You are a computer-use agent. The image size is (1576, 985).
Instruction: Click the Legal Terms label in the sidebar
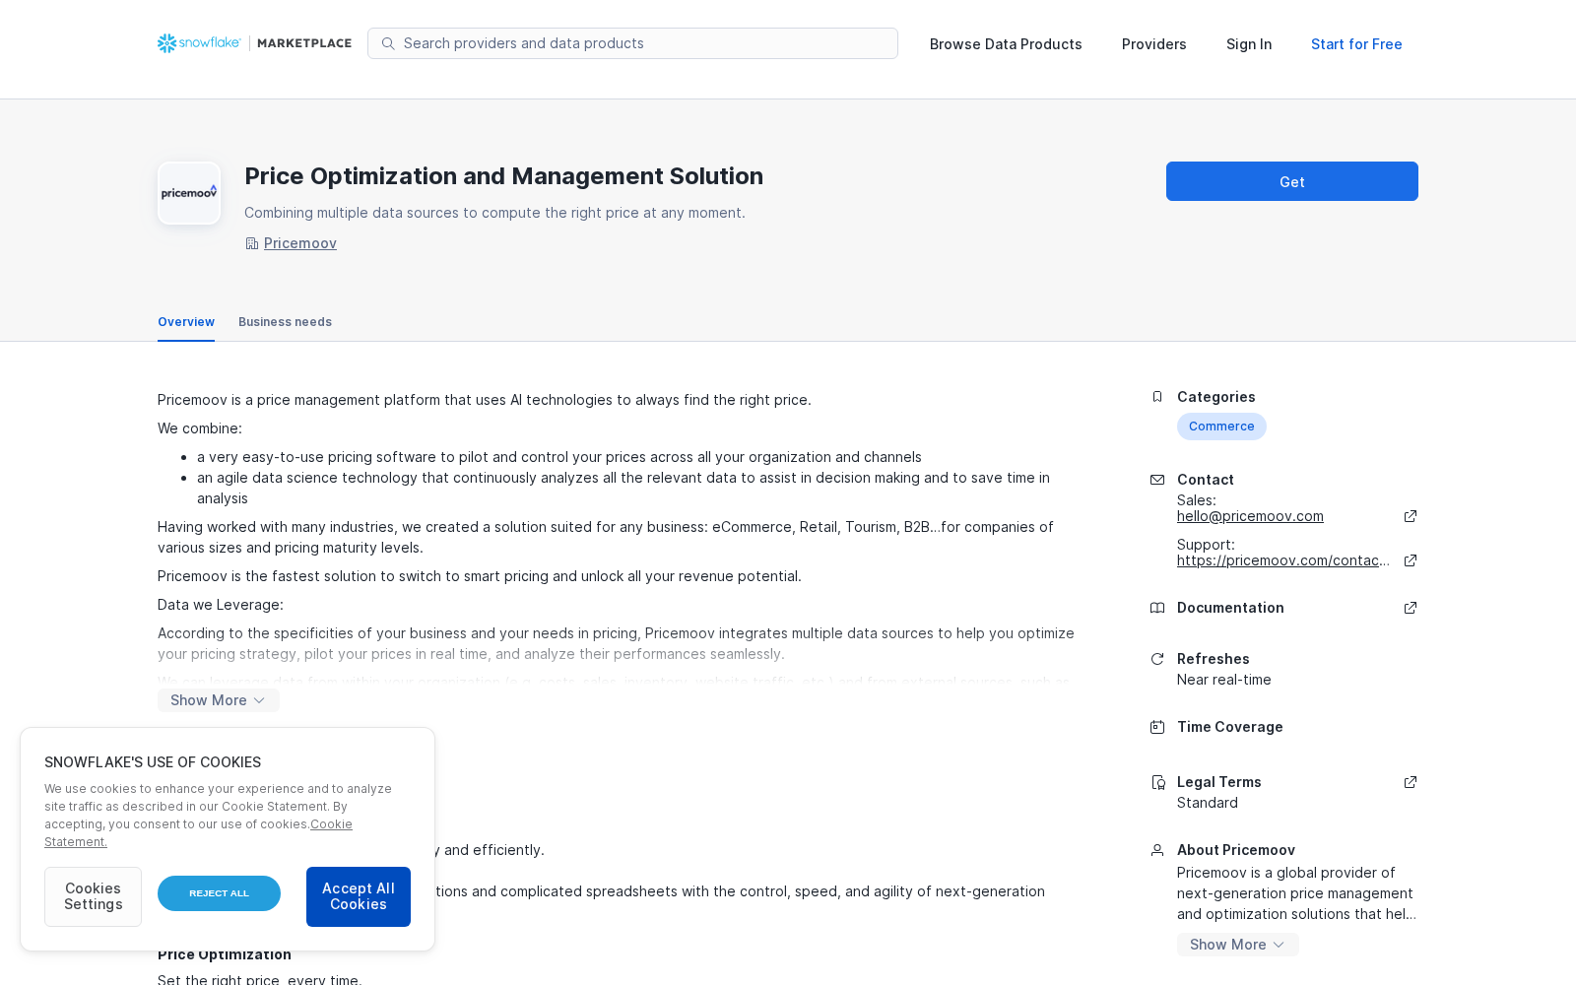tap(1219, 782)
